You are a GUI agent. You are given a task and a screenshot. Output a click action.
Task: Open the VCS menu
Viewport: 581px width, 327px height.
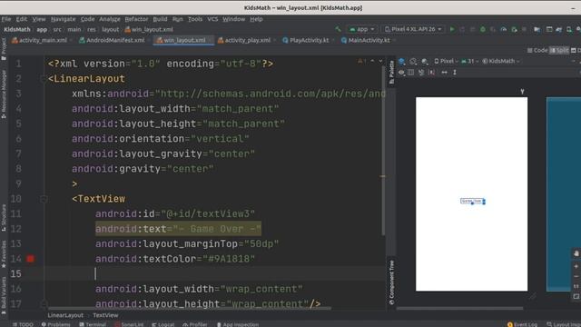(212, 19)
